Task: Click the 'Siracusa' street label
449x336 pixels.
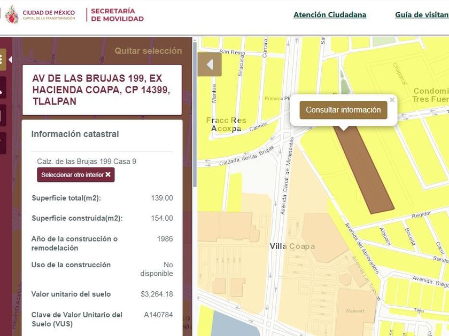Action: [x=241, y=66]
